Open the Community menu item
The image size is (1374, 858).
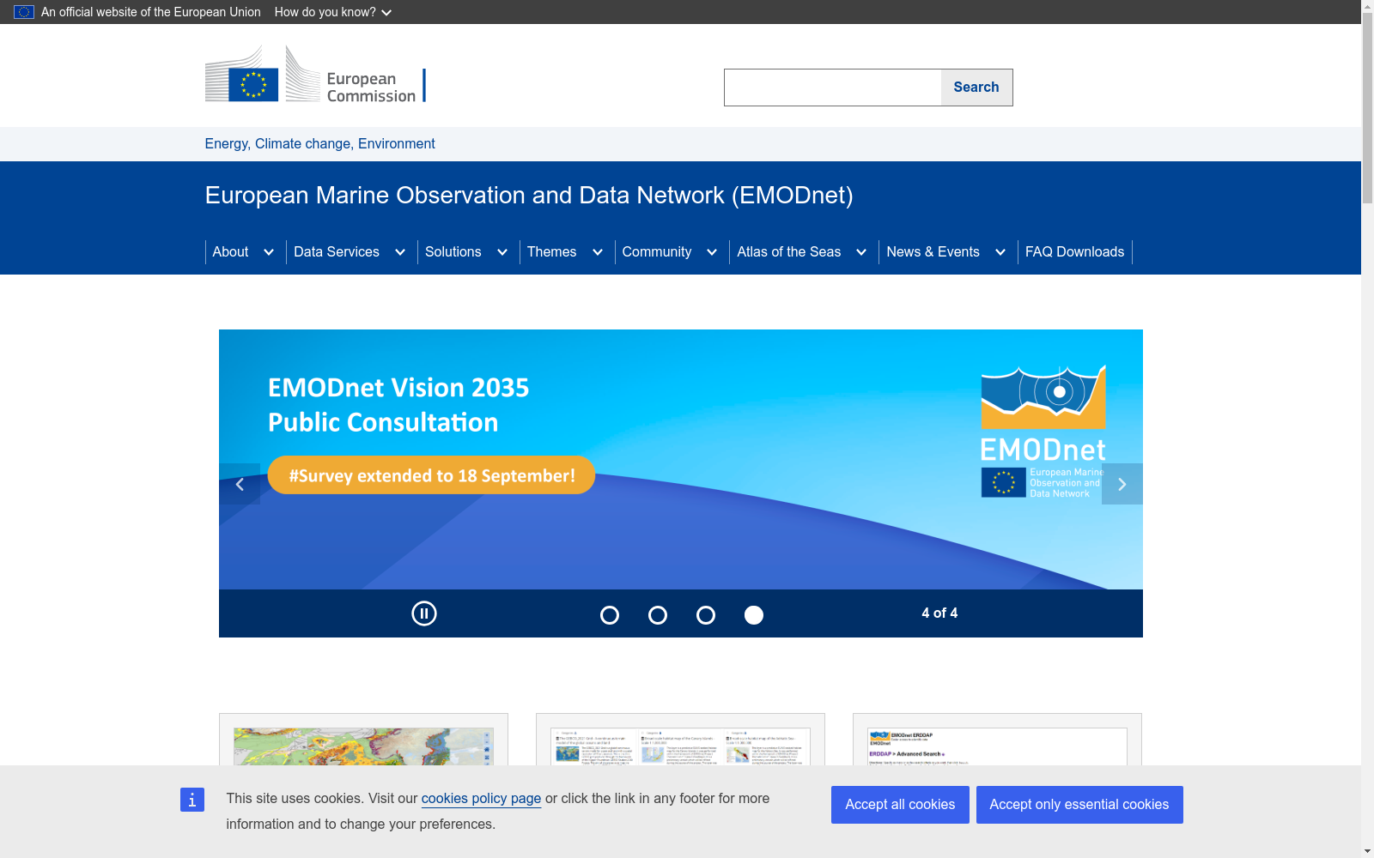pyautogui.click(x=657, y=252)
